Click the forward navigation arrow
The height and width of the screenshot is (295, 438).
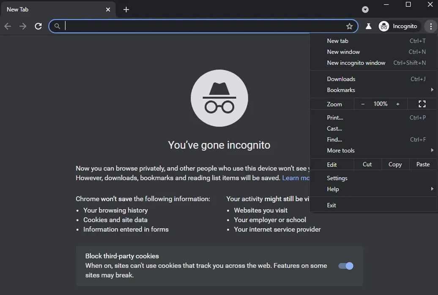pos(23,26)
